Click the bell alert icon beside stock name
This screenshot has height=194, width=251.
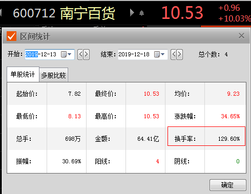point(141,13)
